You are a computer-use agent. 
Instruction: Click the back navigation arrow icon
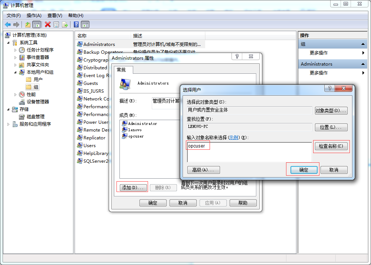tap(7, 24)
